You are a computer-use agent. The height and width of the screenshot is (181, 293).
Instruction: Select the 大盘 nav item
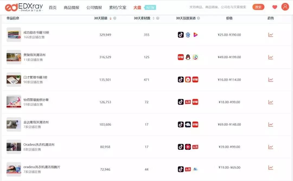tap(137, 8)
